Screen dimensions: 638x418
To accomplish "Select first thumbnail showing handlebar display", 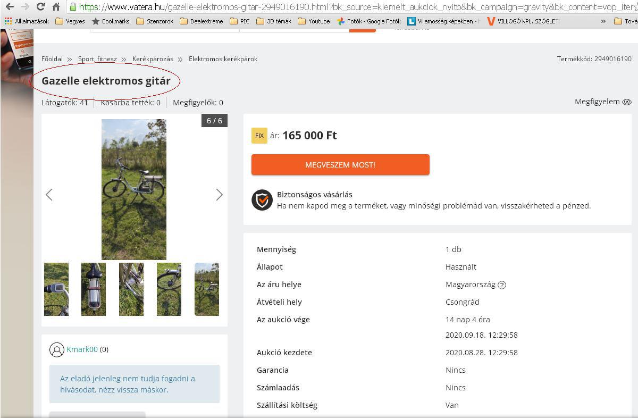I will click(x=56, y=289).
